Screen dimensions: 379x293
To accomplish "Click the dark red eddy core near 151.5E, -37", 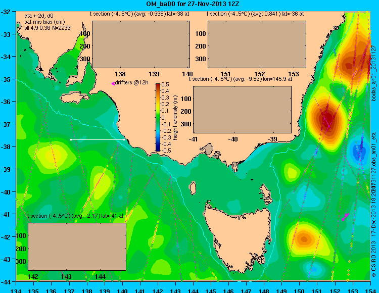I will pyautogui.click(x=327, y=119).
